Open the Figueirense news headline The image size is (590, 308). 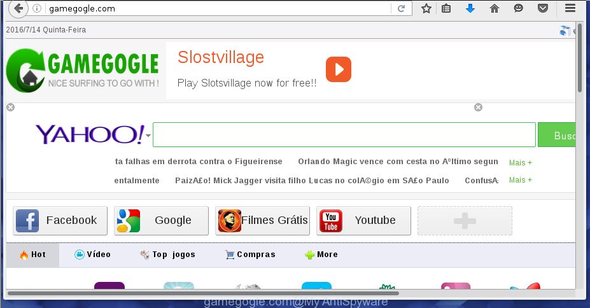(x=199, y=162)
